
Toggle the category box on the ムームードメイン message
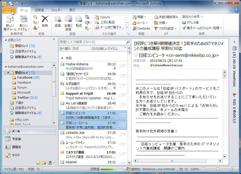(x=121, y=144)
